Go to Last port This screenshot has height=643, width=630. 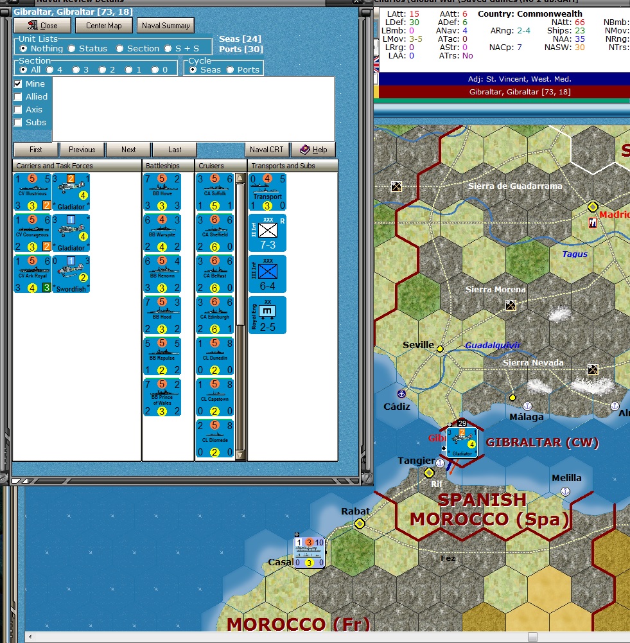[x=175, y=150]
